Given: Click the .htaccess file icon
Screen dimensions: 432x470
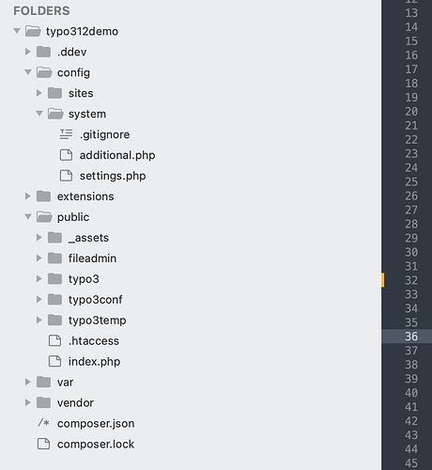Looking at the screenshot, I should pos(54,340).
